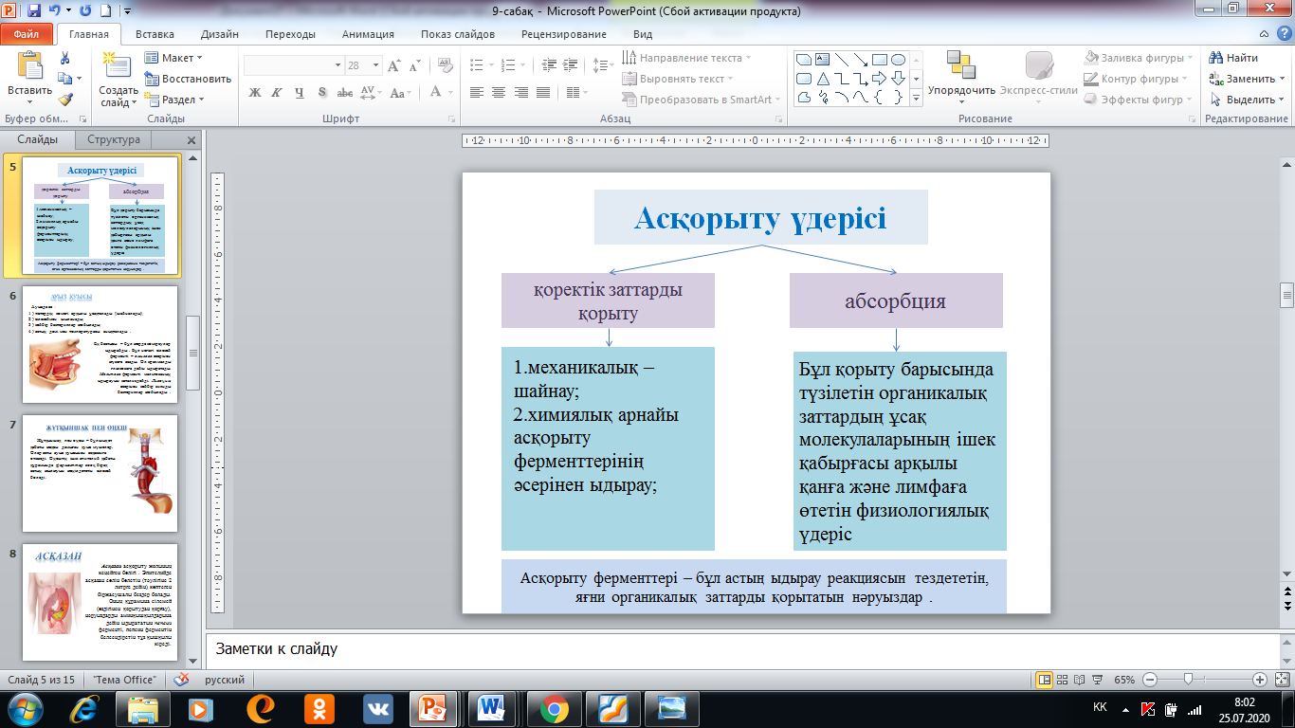Select slide 7 thumbnail in slide panel
Image resolution: width=1295 pixels, height=728 pixels.
[x=99, y=472]
